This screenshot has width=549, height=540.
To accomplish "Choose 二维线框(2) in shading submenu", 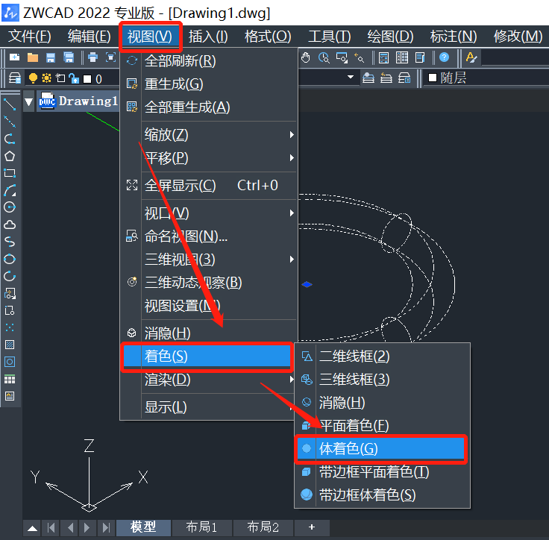I will 383,357.
